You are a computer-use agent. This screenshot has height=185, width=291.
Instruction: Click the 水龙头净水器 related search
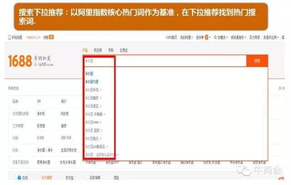(68, 162)
